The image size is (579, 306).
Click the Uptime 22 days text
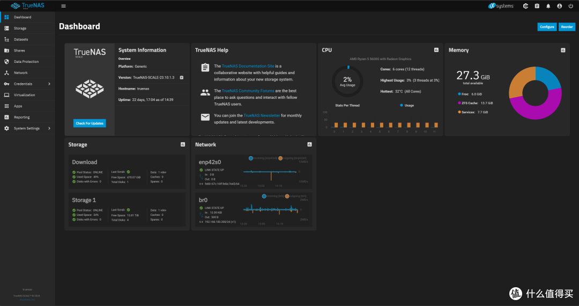click(x=145, y=100)
